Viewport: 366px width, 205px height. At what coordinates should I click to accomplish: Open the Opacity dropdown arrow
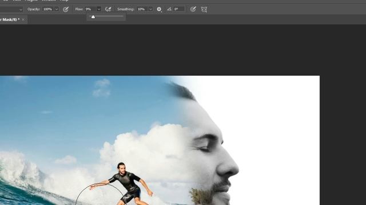tap(57, 9)
